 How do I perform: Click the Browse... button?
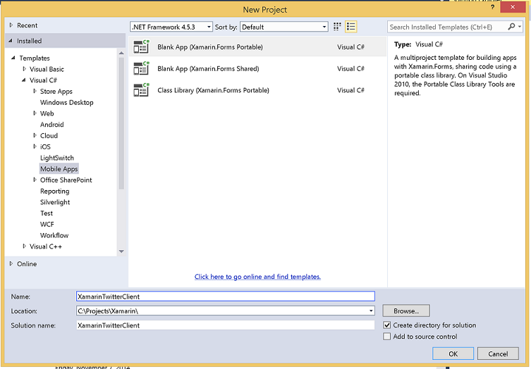(406, 311)
